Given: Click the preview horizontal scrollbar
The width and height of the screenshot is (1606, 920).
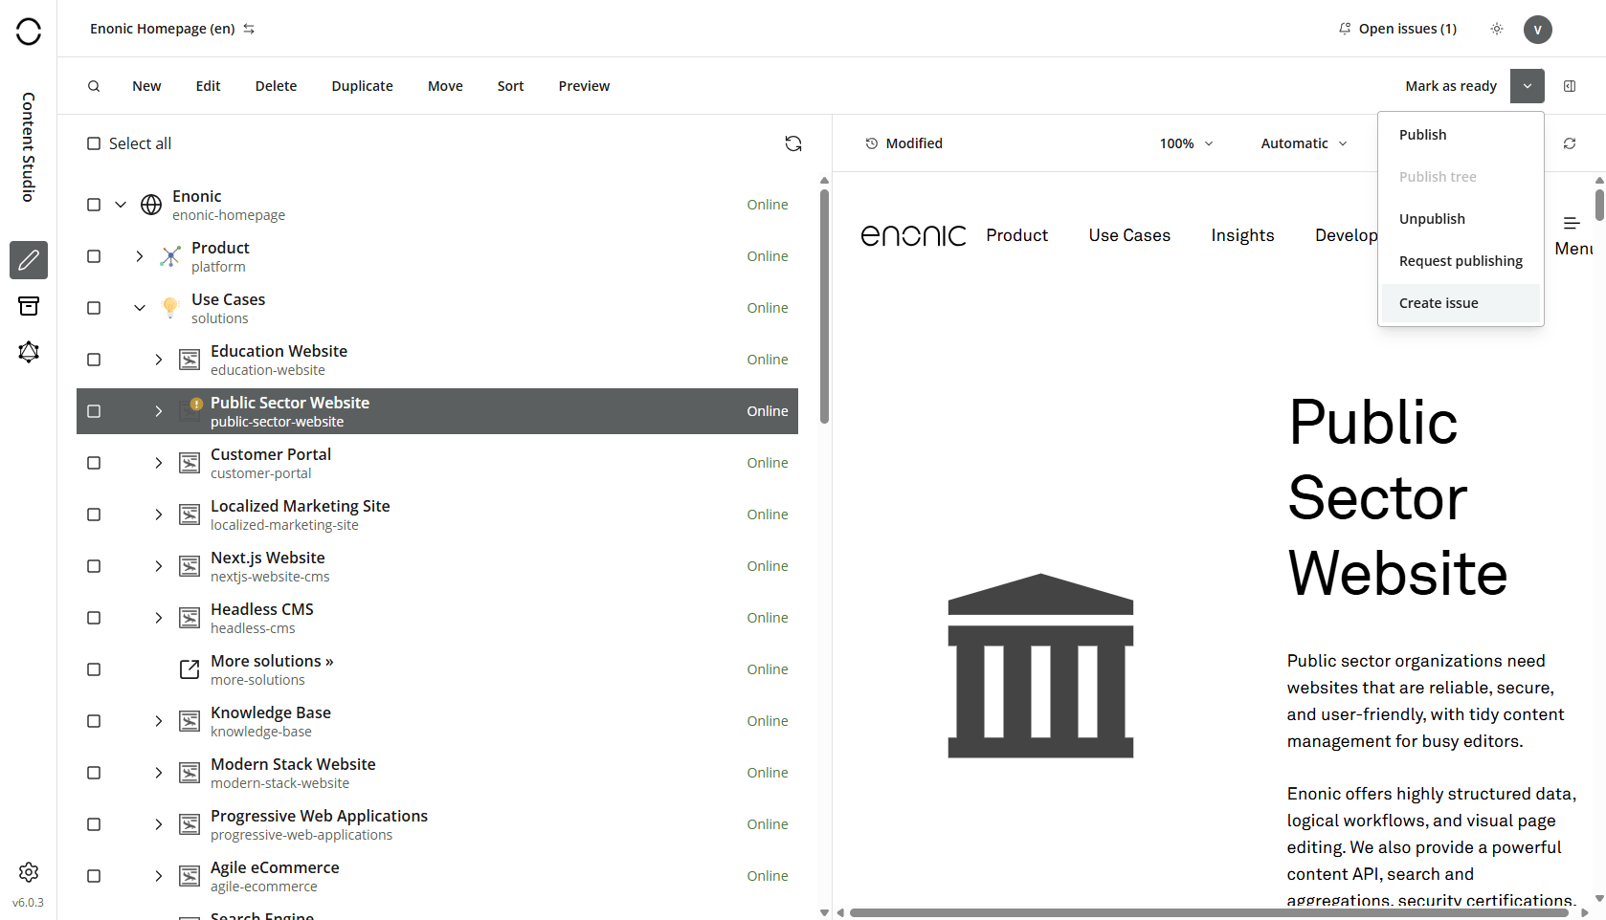Looking at the screenshot, I should (x=1209, y=912).
